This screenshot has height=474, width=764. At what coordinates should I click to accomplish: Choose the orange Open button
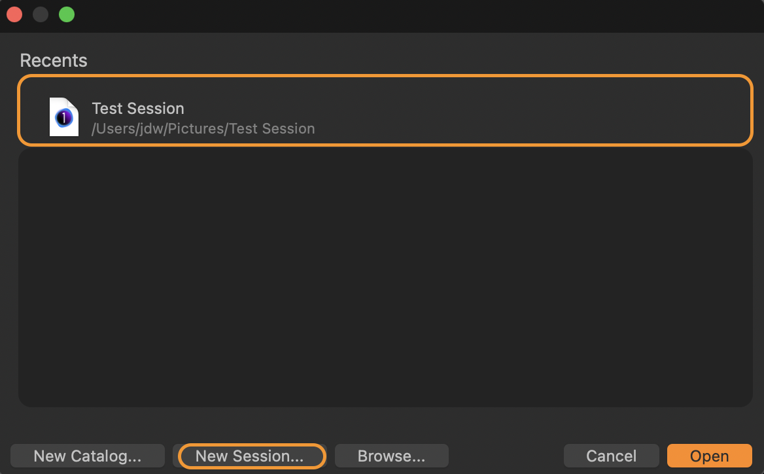click(x=710, y=456)
